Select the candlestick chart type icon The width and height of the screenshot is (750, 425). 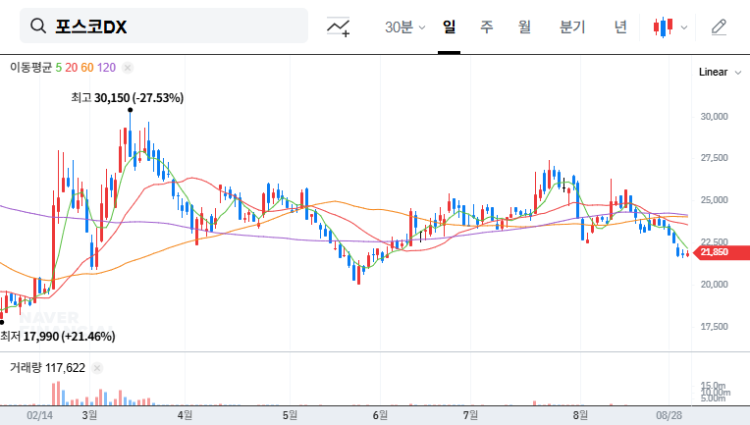tap(664, 27)
